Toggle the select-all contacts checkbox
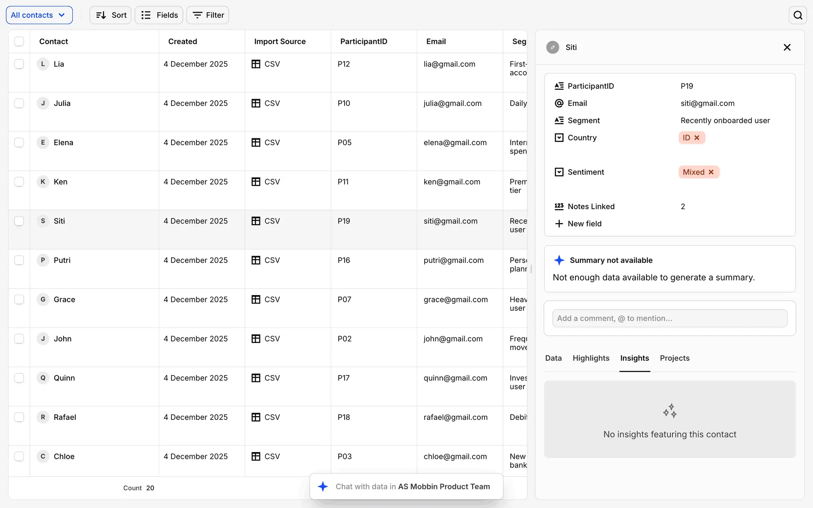This screenshot has width=813, height=508. click(x=19, y=41)
